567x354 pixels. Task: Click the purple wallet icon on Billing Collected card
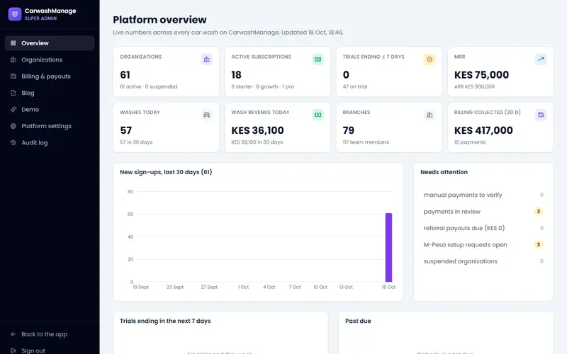point(541,115)
